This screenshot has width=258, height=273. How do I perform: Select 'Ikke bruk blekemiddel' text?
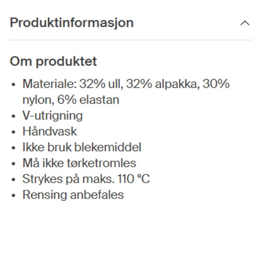[x=82, y=147]
